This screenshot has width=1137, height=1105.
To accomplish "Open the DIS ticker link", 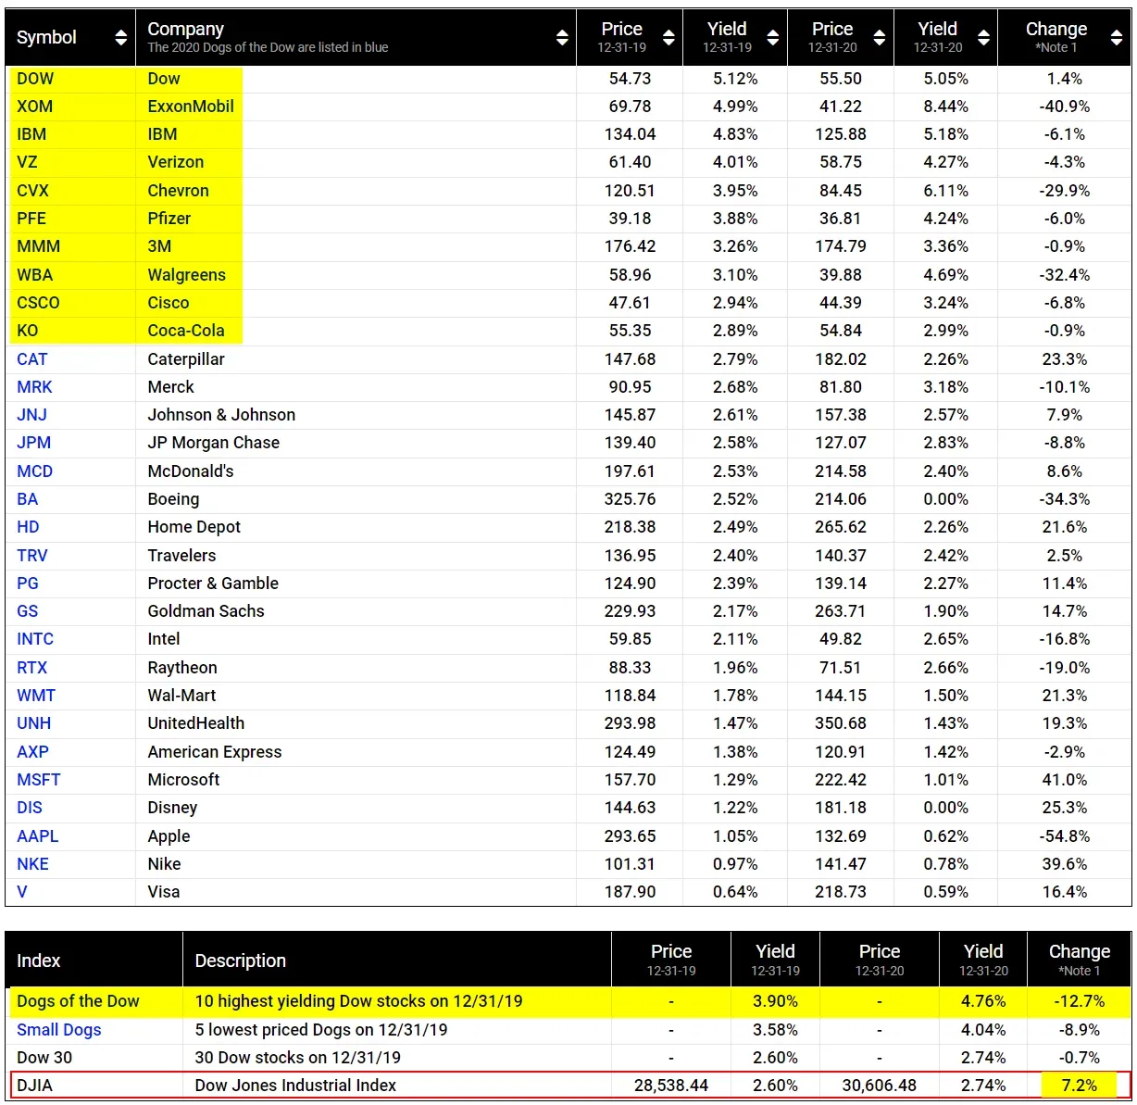I will [x=30, y=808].
